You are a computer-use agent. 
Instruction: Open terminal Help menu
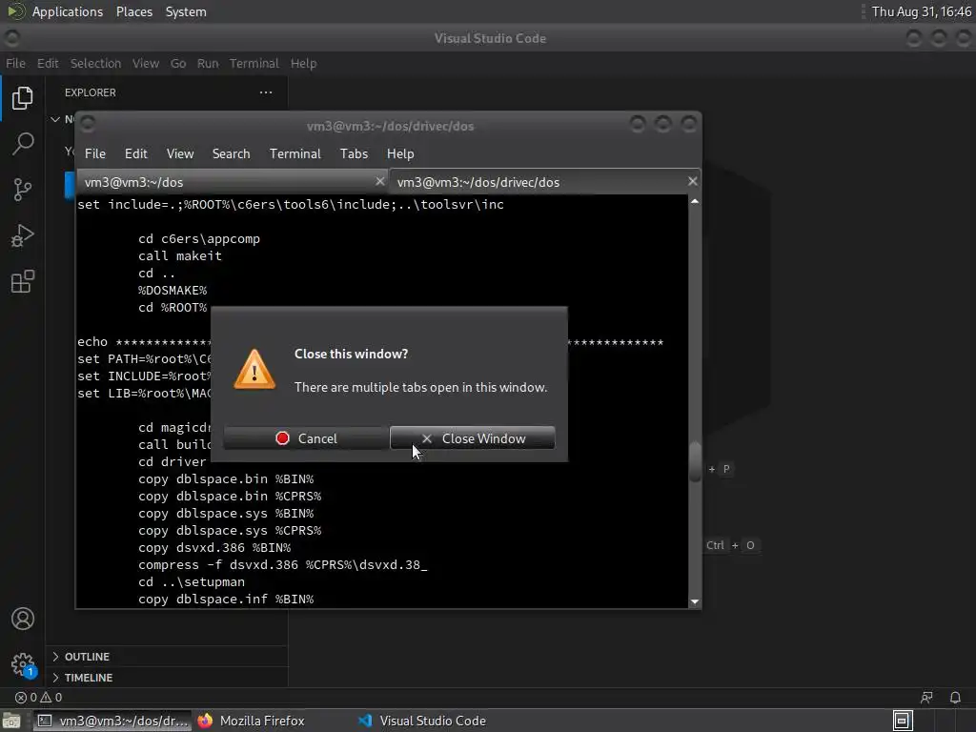(400, 153)
